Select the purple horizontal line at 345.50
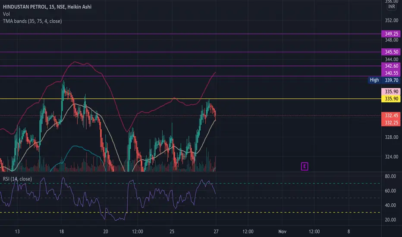Image resolution: width=402 pixels, height=237 pixels. (191, 52)
